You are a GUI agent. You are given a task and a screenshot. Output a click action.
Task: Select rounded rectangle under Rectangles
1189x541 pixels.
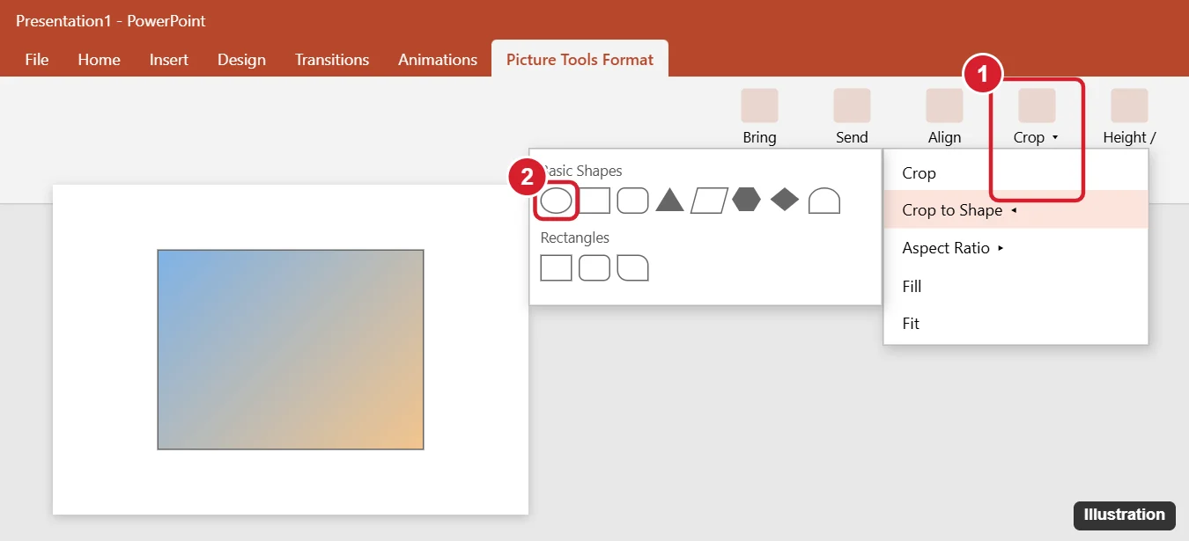(594, 267)
